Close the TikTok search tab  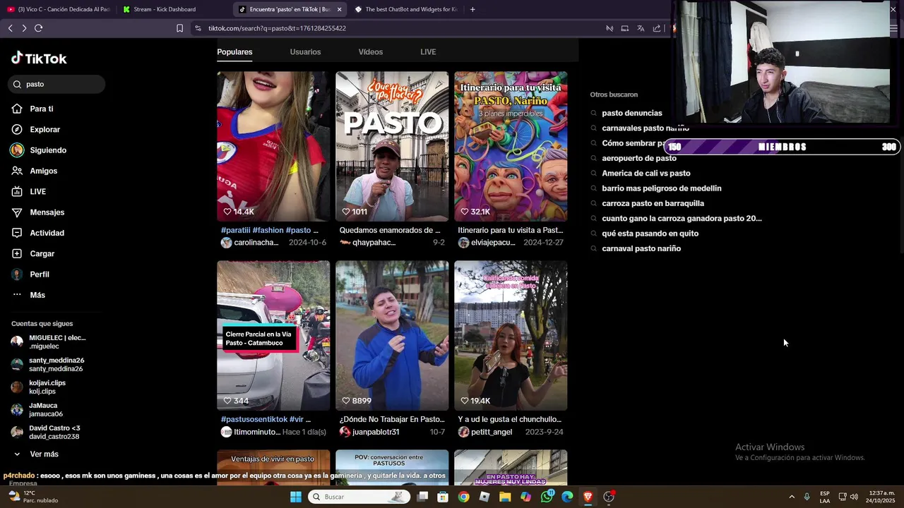(x=339, y=9)
